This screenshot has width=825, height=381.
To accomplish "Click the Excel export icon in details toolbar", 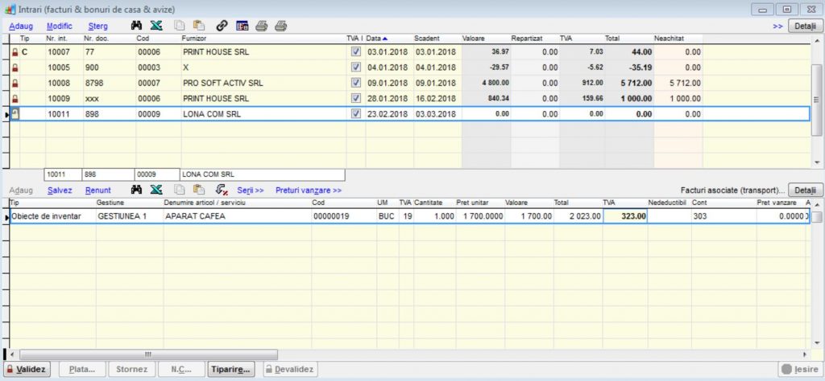I will [156, 190].
